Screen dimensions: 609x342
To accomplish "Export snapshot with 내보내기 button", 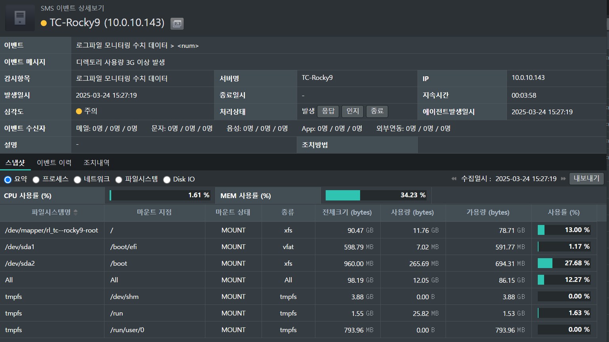I will (586, 179).
